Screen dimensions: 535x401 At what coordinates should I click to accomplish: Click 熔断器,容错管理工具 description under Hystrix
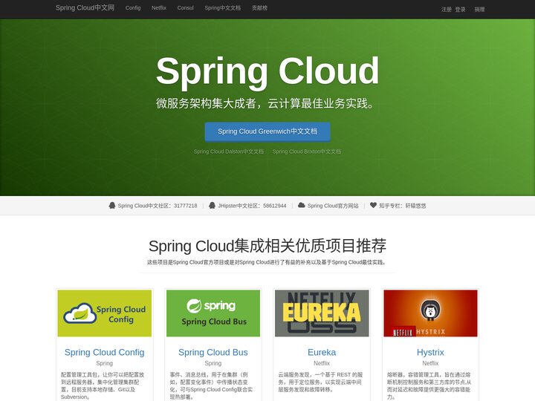[429, 385]
